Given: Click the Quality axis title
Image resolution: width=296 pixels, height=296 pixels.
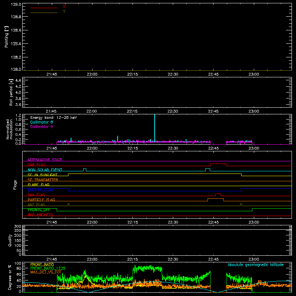Looking at the screenshot, I should (x=10, y=240).
